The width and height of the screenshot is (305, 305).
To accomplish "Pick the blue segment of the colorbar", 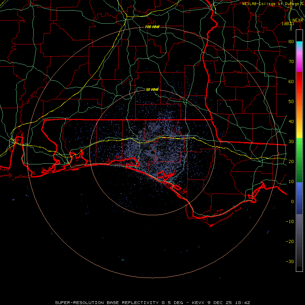I will click(x=299, y=198).
